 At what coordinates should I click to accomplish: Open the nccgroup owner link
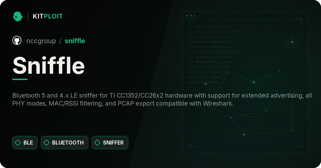coord(41,41)
